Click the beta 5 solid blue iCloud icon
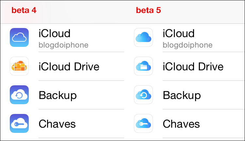 [x=143, y=37]
